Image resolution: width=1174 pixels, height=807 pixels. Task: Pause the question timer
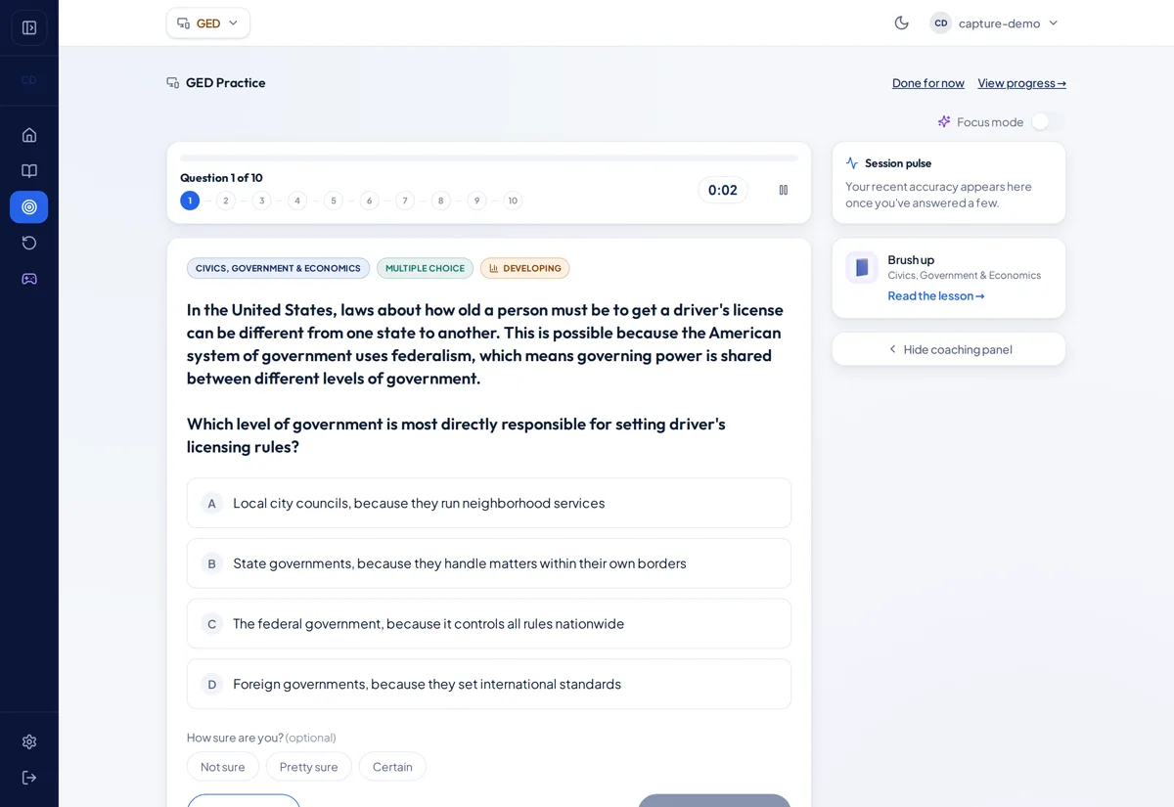(783, 190)
